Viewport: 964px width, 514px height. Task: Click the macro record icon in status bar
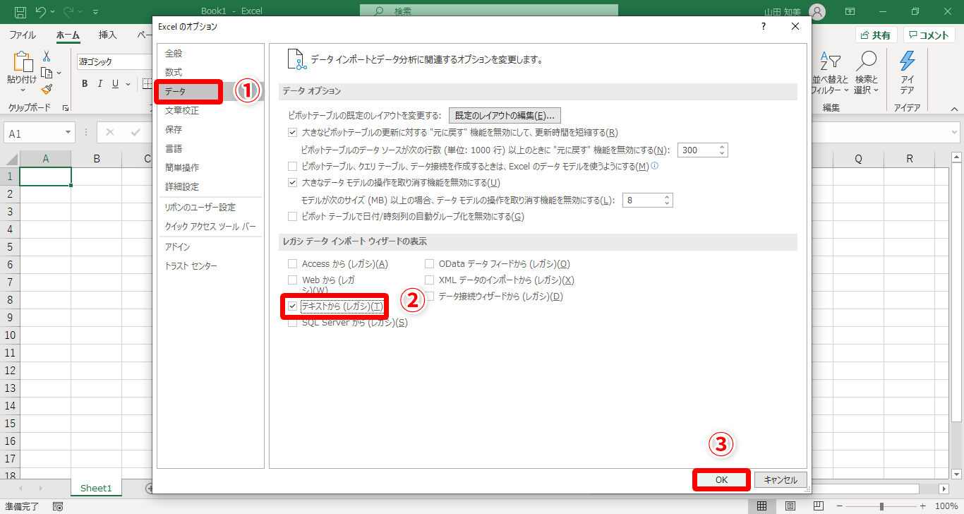58,506
